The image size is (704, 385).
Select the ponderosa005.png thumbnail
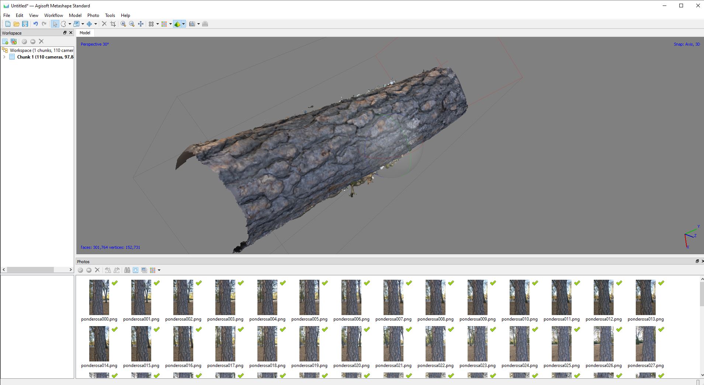(x=309, y=297)
